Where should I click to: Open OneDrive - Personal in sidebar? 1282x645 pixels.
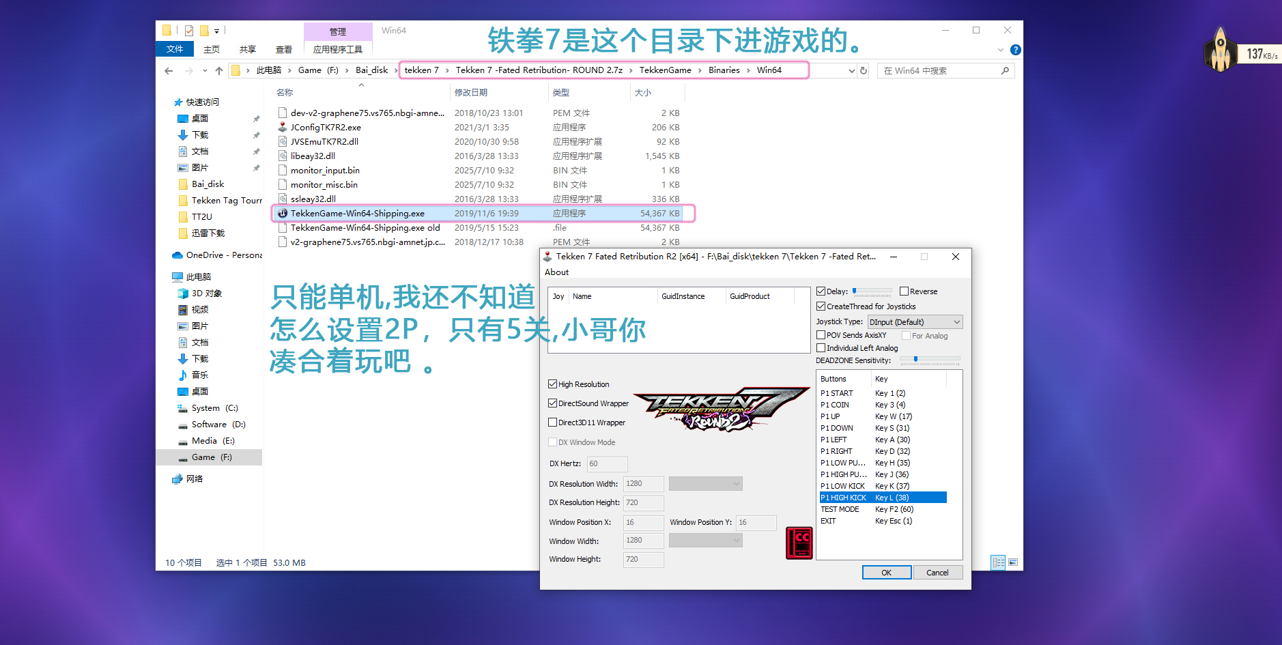[x=218, y=255]
